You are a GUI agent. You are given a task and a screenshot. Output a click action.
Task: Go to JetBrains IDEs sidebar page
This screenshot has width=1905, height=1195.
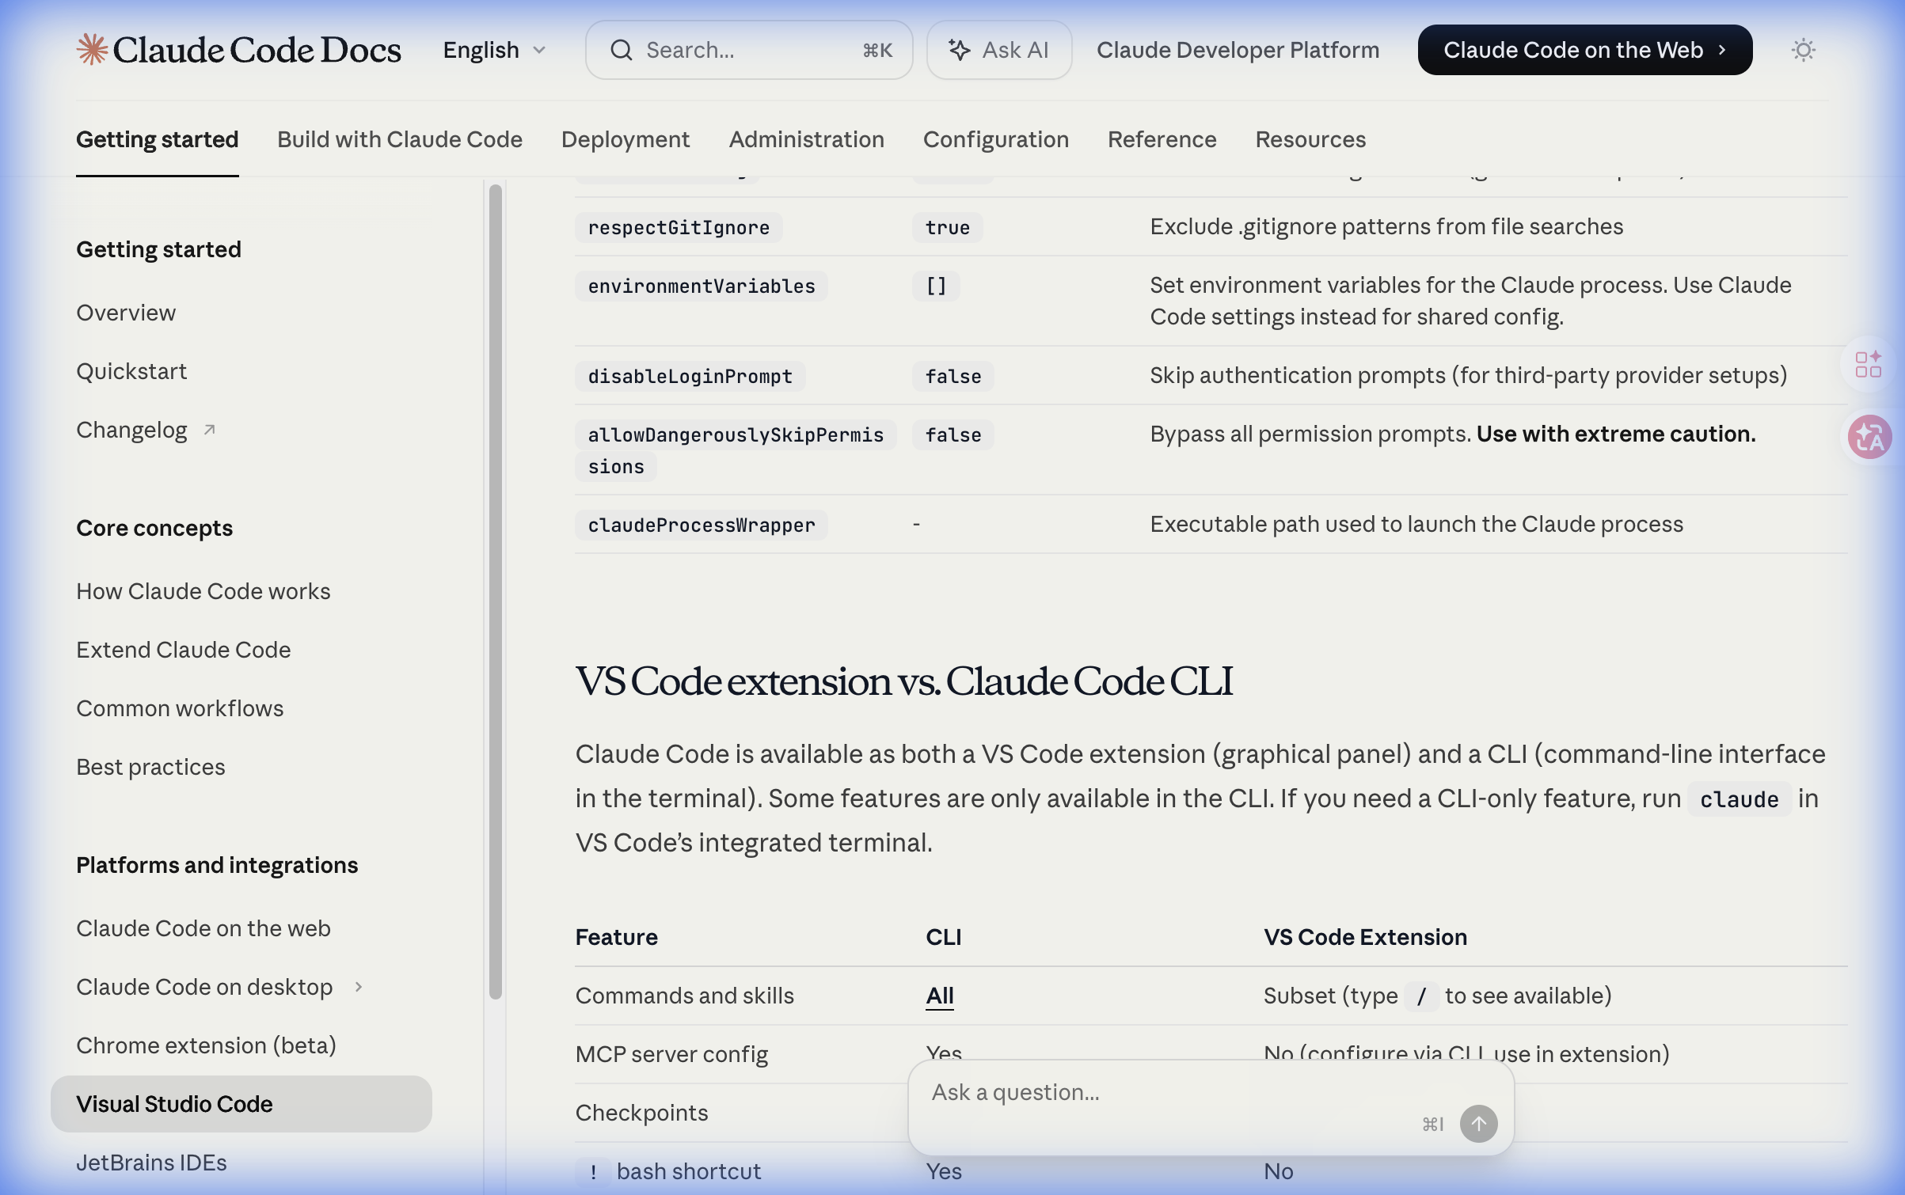pos(151,1163)
